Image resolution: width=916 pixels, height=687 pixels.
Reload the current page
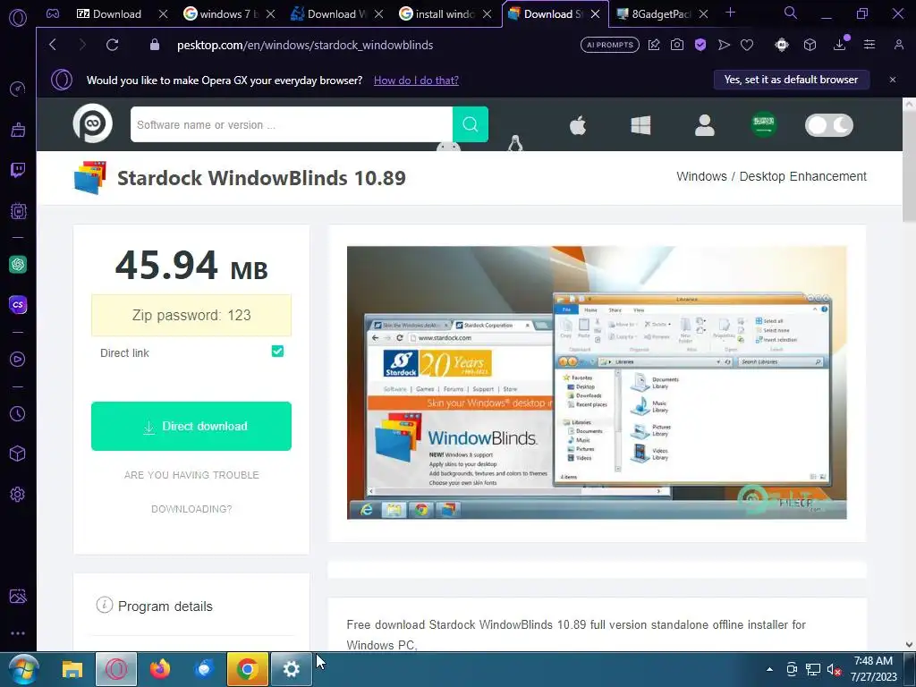(x=112, y=45)
